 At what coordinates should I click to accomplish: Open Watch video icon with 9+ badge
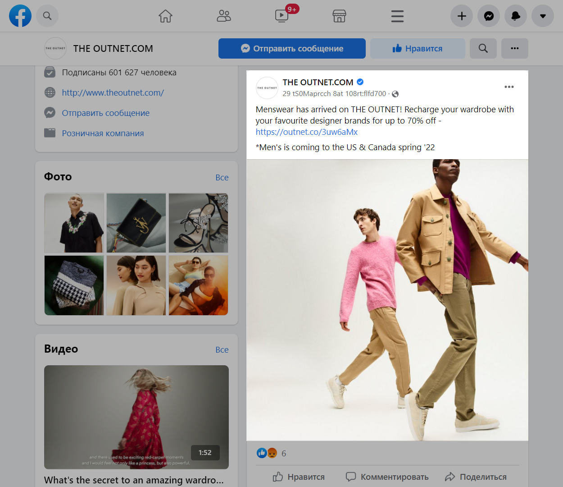click(282, 16)
